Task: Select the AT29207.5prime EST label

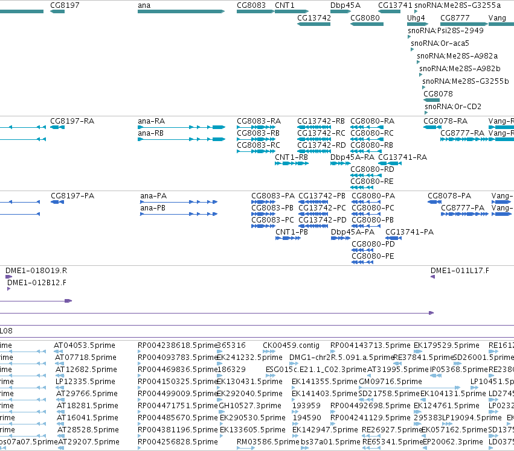Action: 89,442
